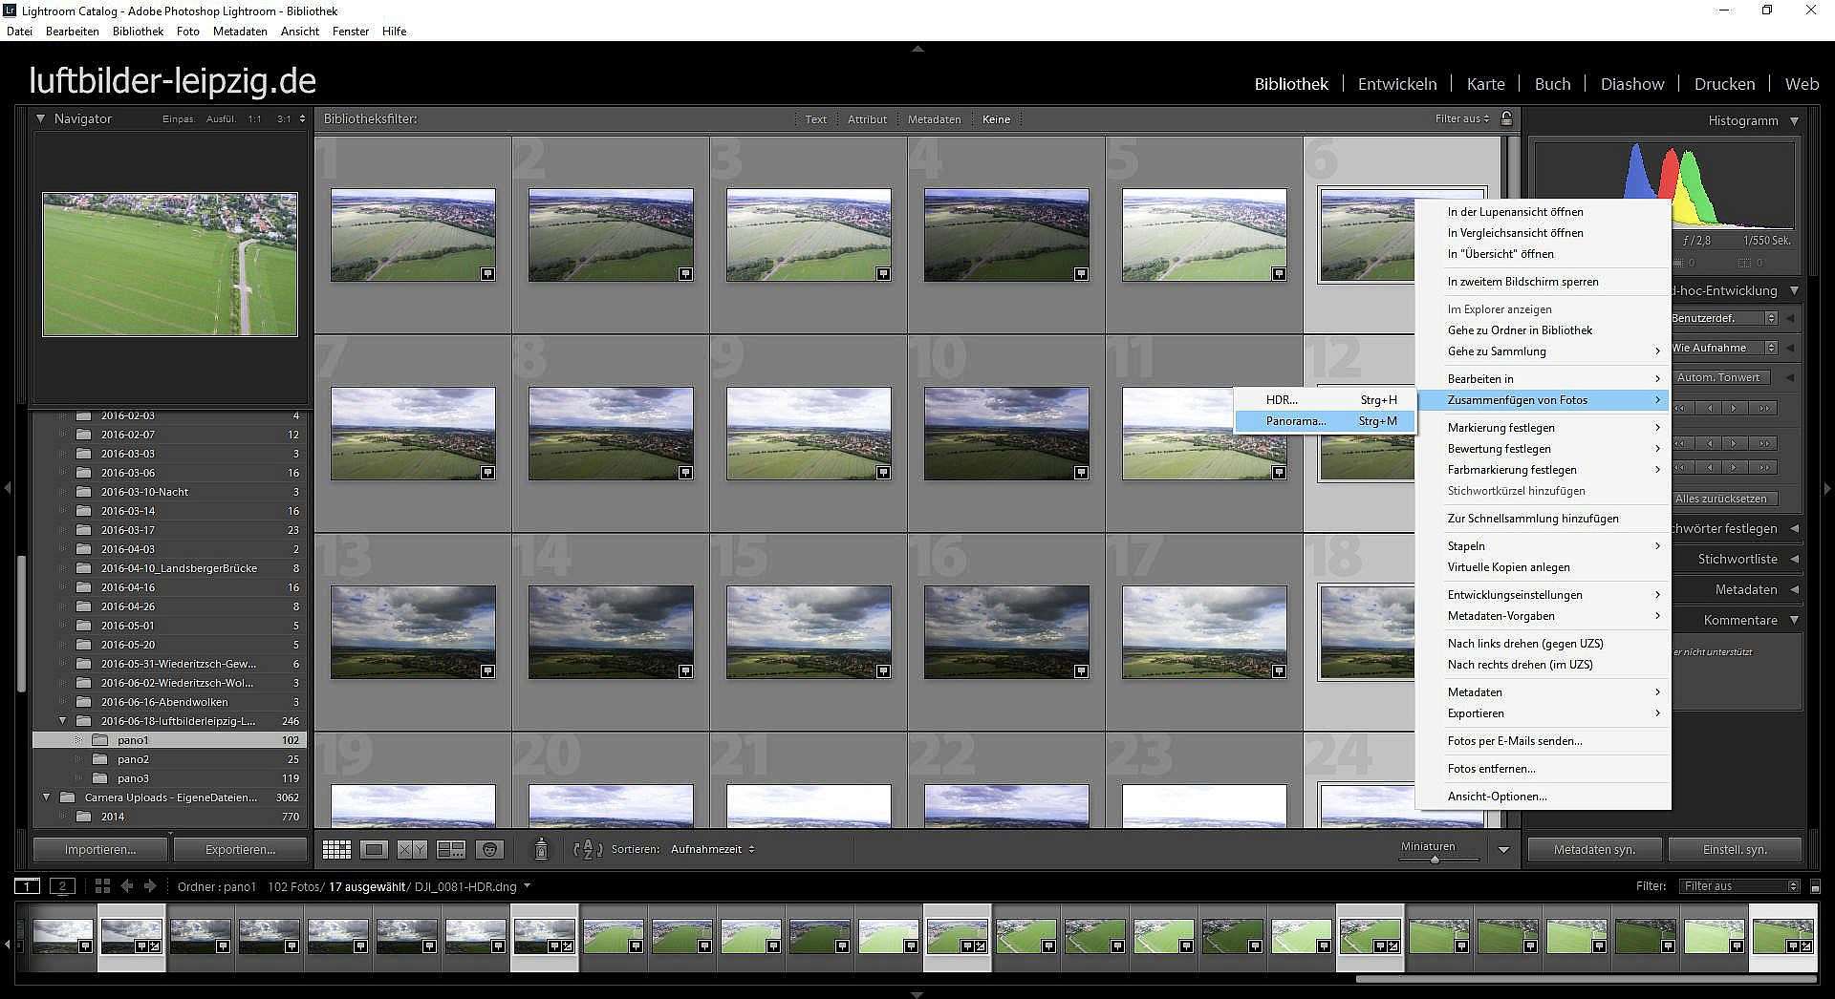
Task: Click the filmstrip horizontal scrollbar
Action: click(1586, 978)
